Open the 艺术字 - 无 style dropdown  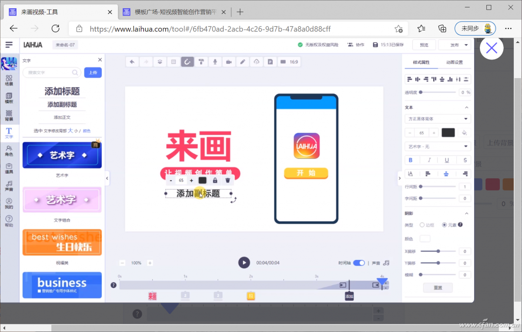pyautogui.click(x=438, y=146)
